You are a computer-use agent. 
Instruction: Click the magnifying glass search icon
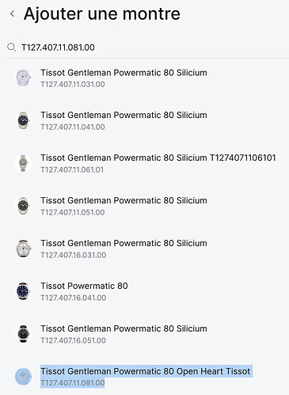(11, 47)
